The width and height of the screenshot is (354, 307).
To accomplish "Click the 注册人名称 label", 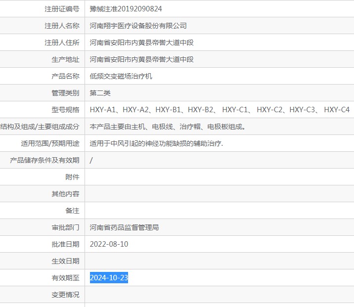I will click(62, 26).
